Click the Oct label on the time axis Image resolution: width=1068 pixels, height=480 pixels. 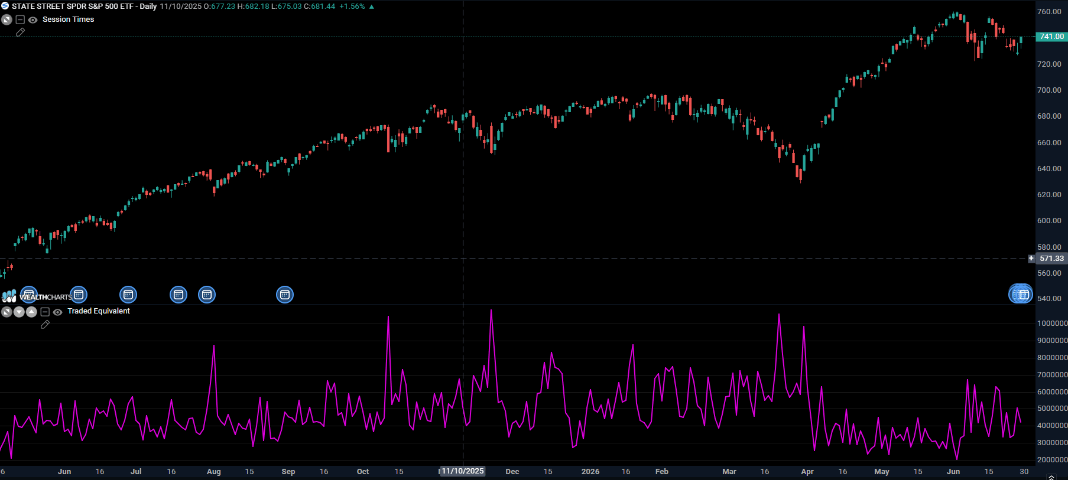(x=363, y=472)
